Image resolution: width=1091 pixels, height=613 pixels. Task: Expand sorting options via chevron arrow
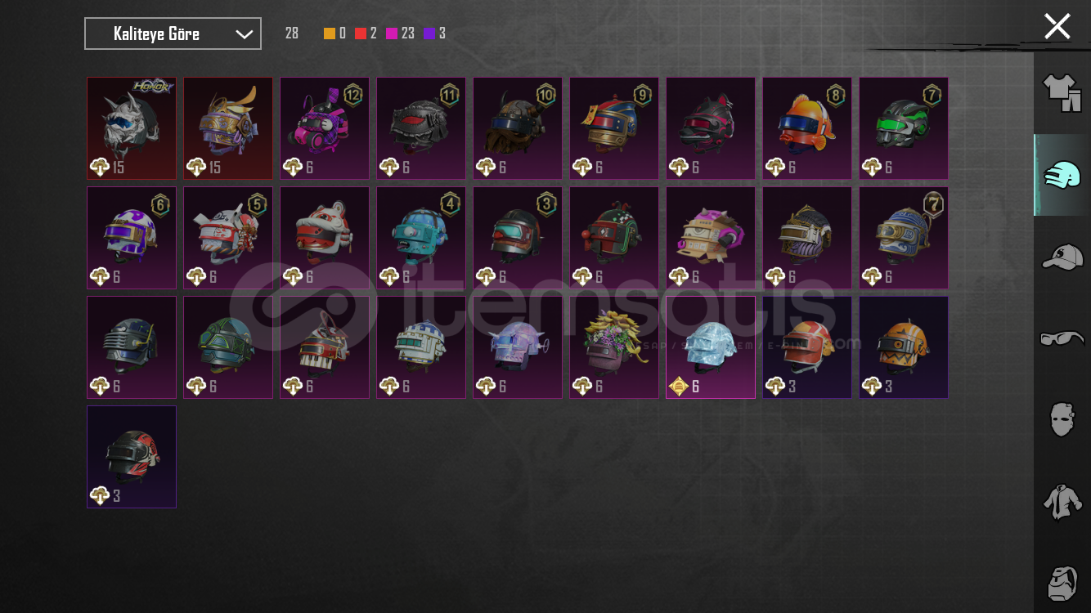(244, 34)
